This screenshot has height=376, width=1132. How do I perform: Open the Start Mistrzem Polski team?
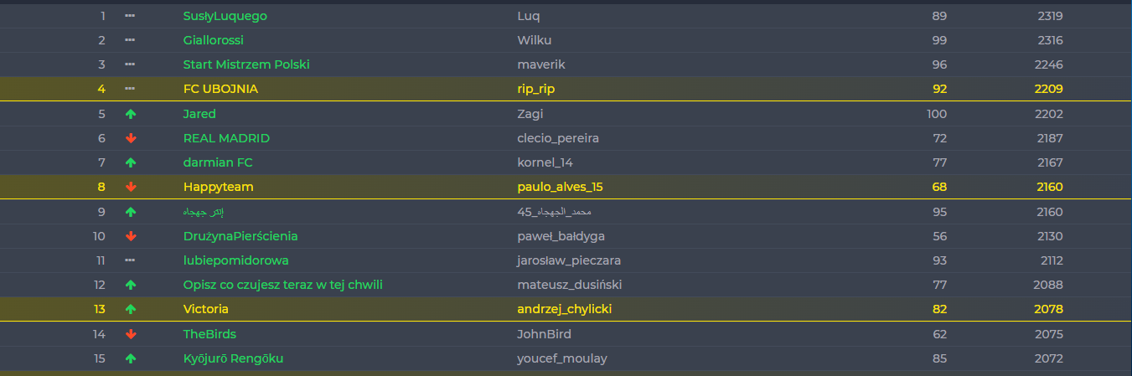(x=246, y=64)
